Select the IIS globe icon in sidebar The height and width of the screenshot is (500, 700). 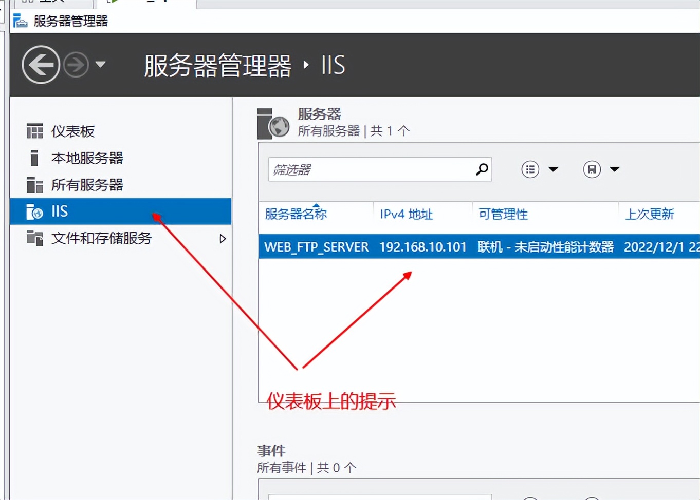click(x=33, y=211)
